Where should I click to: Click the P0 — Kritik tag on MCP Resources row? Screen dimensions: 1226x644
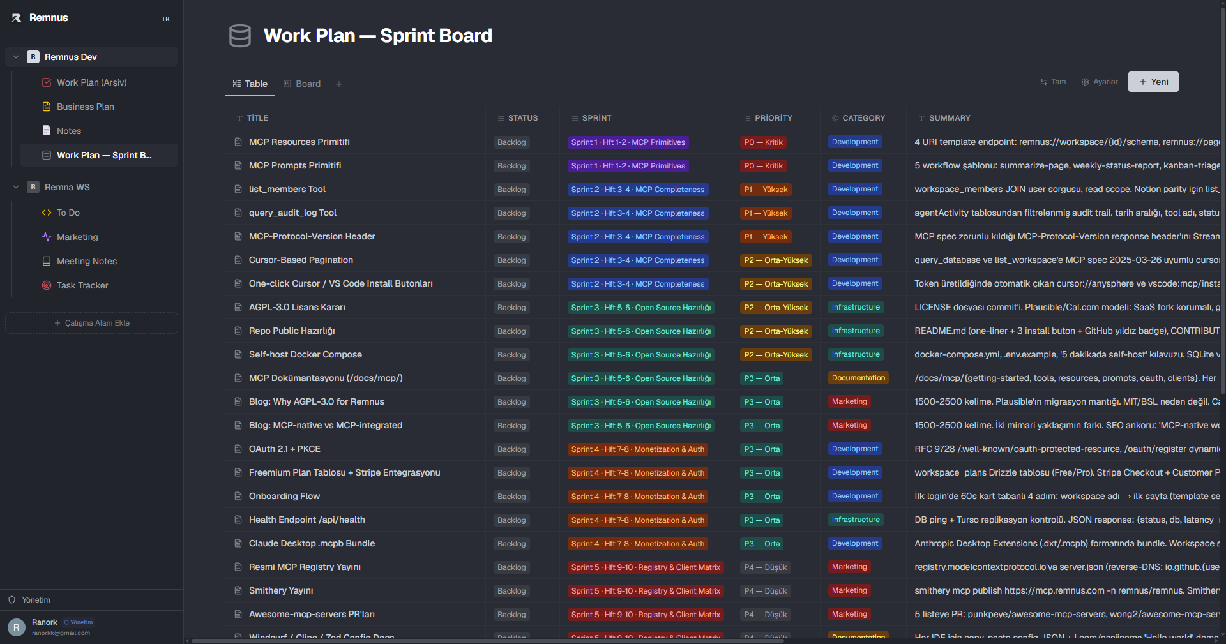click(763, 142)
